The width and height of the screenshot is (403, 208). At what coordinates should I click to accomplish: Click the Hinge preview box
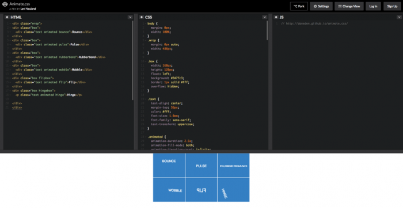[x=233, y=190]
